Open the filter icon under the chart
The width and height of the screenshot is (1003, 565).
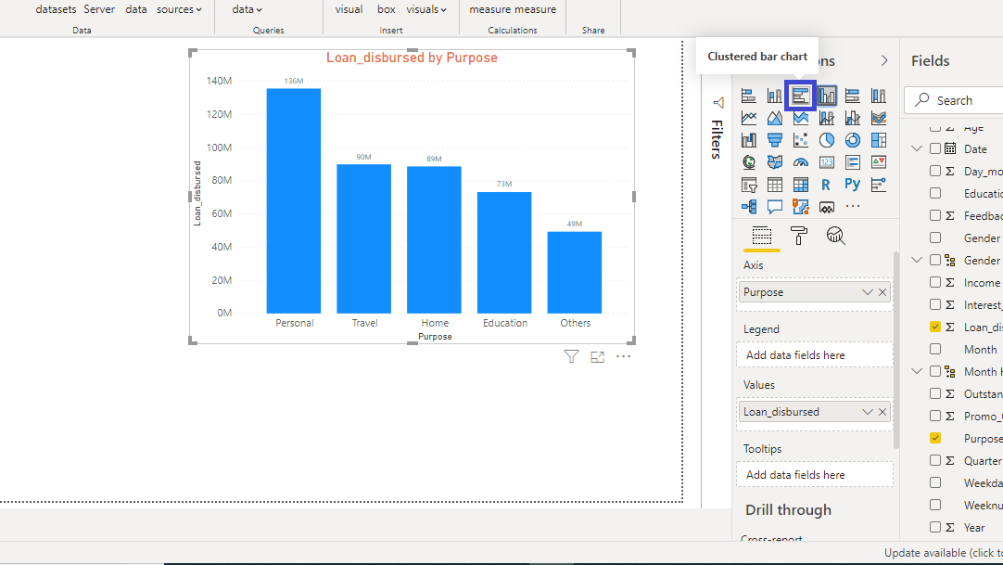tap(571, 356)
